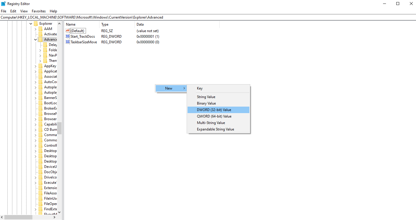Click the BrokerEx key folder icon
The width and height of the screenshot is (416, 220).
point(41,108)
